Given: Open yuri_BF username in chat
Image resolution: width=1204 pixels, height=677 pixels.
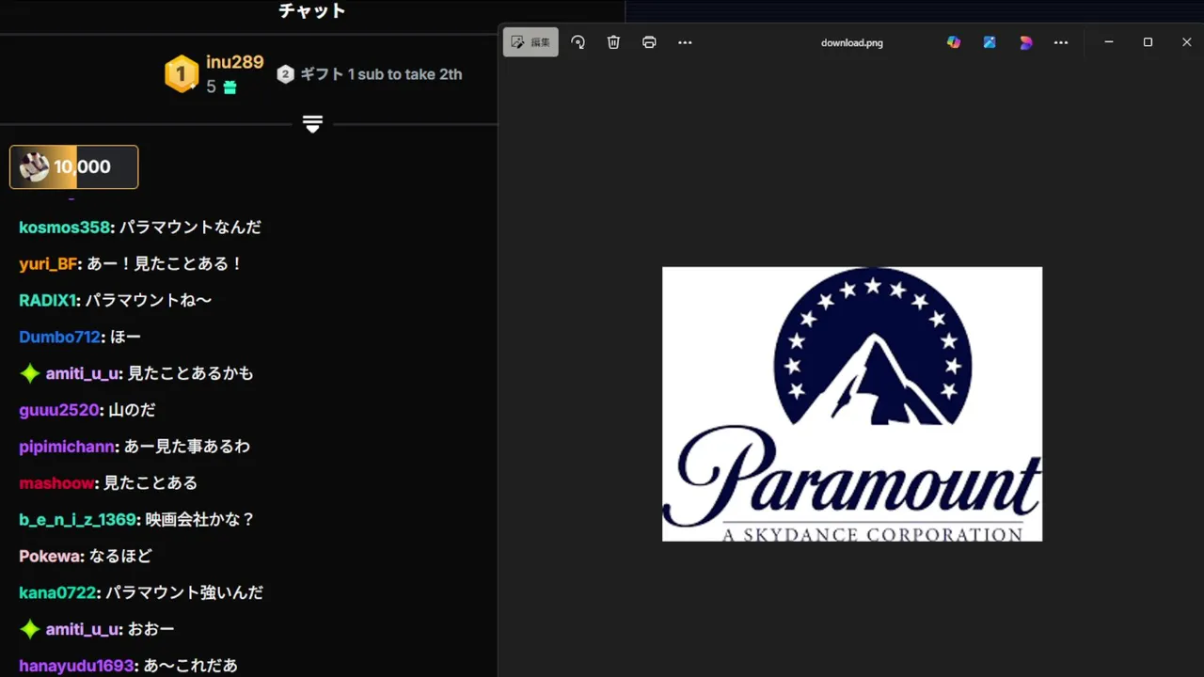Looking at the screenshot, I should (48, 264).
